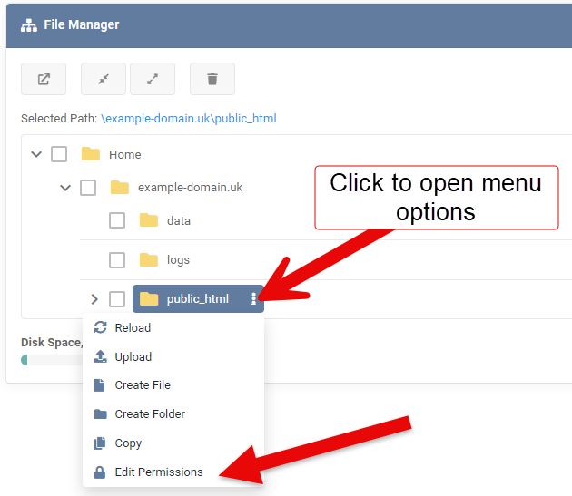Collapse the example-domain.uk tree node
The height and width of the screenshot is (496, 572).
[x=65, y=188]
